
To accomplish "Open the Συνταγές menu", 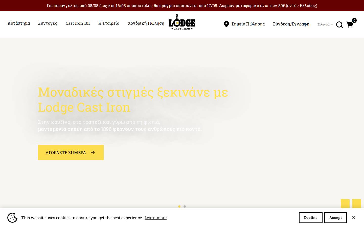I will pyautogui.click(x=48, y=23).
